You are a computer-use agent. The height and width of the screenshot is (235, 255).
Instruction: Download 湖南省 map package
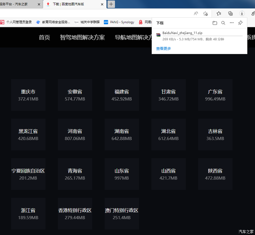(122, 134)
